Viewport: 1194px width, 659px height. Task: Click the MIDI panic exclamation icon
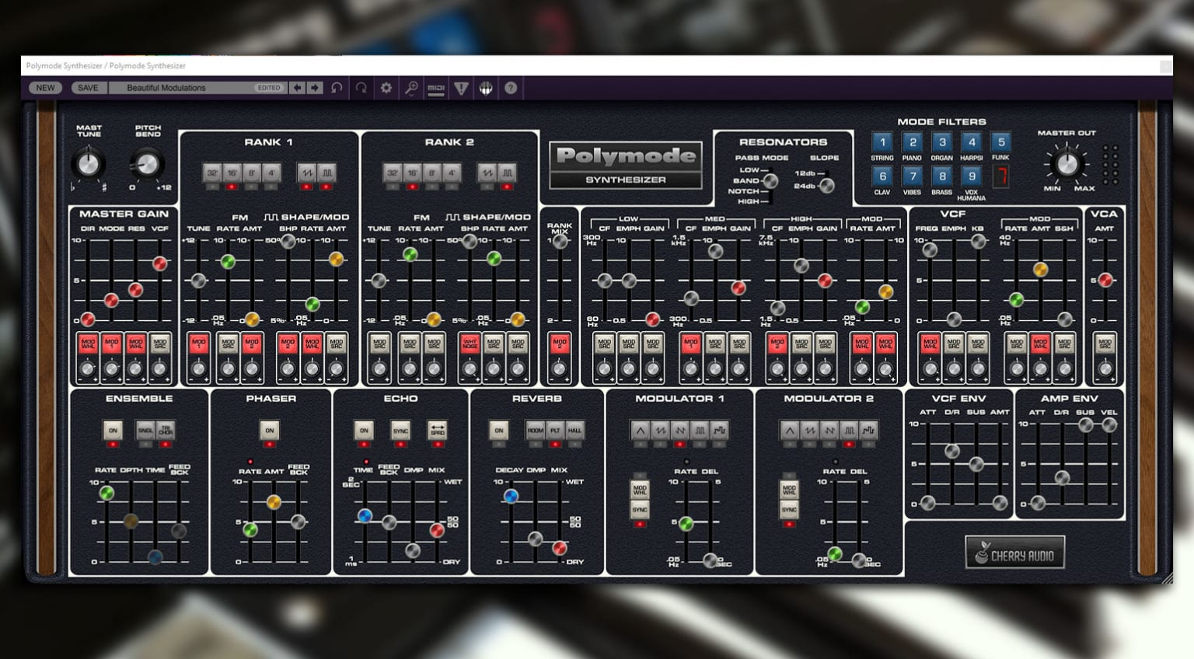click(x=462, y=88)
